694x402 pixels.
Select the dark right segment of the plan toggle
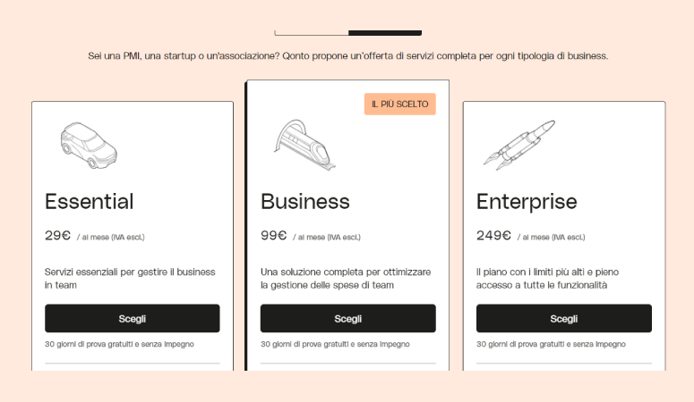pyautogui.click(x=385, y=33)
